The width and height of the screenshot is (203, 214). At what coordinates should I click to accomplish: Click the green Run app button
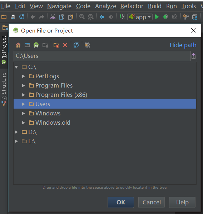157,17
